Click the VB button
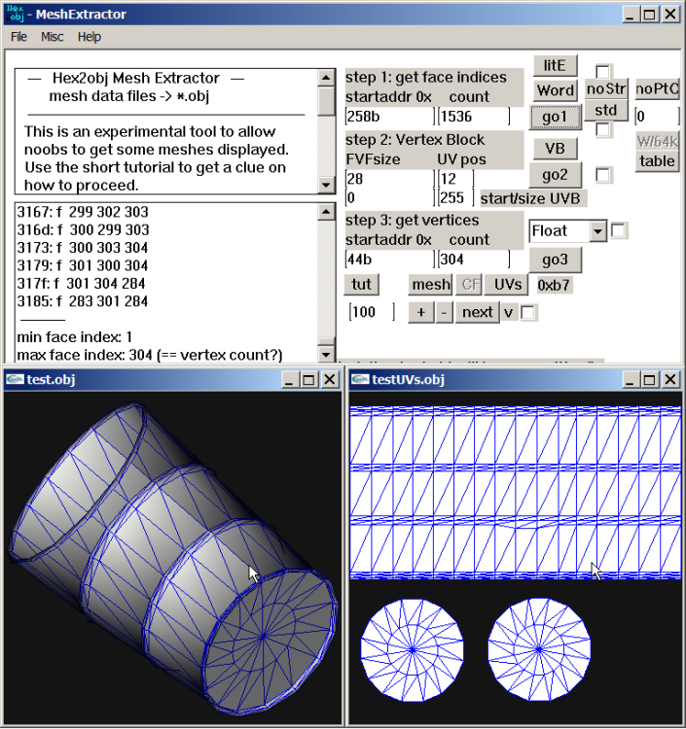The image size is (686, 729). coord(555,149)
